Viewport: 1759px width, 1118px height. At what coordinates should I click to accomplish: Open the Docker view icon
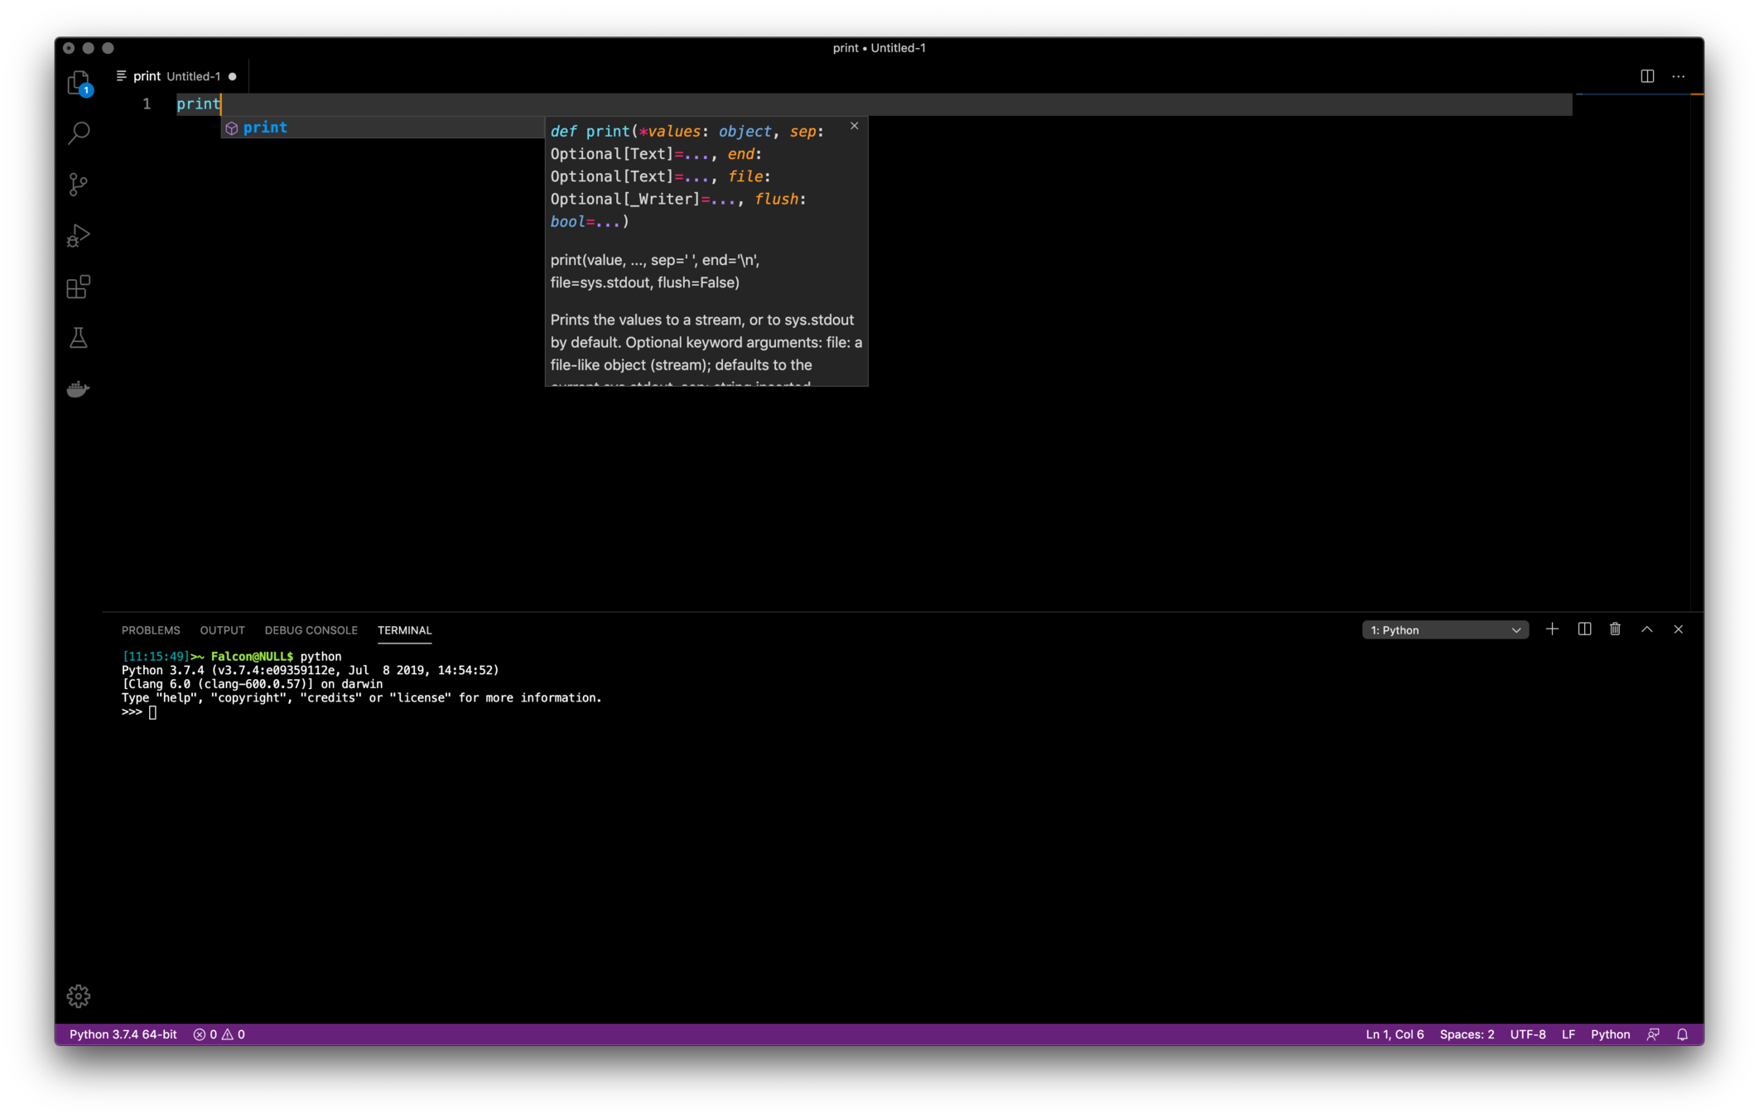pos(79,389)
